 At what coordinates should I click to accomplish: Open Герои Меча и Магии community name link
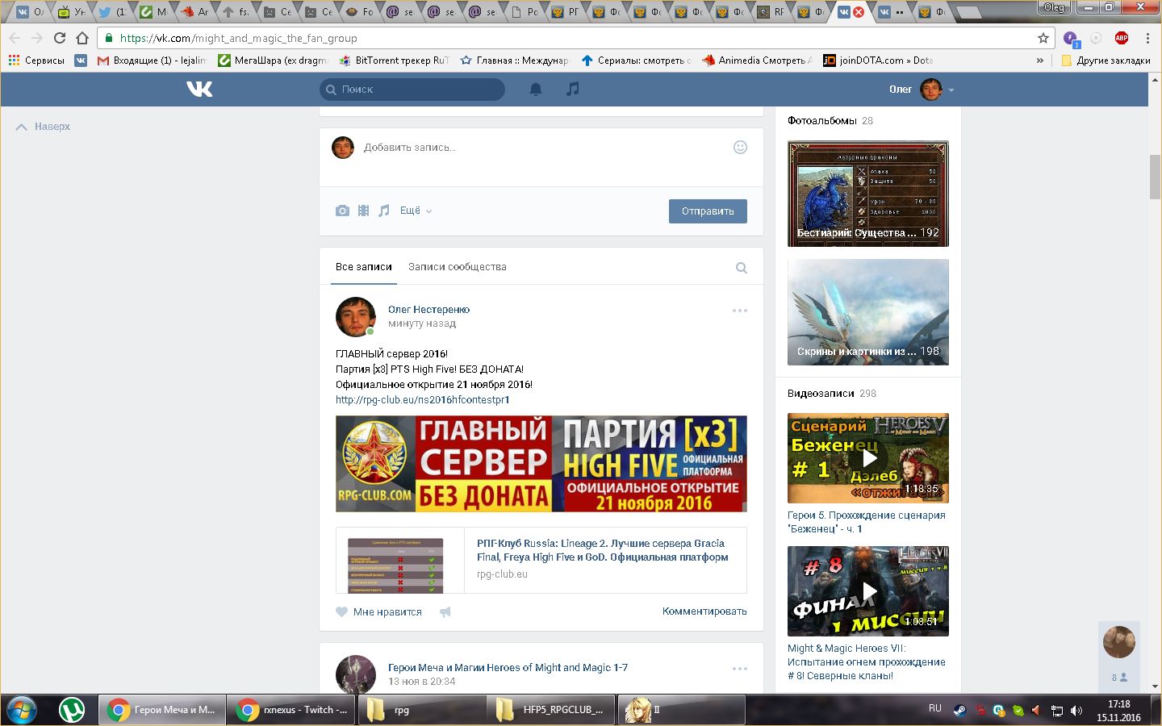[508, 668]
